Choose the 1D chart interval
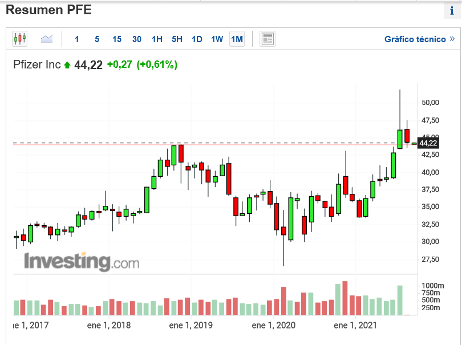This screenshot has height=345, width=462. (x=197, y=39)
